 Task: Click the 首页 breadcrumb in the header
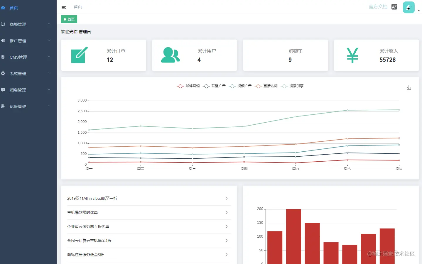(x=78, y=7)
